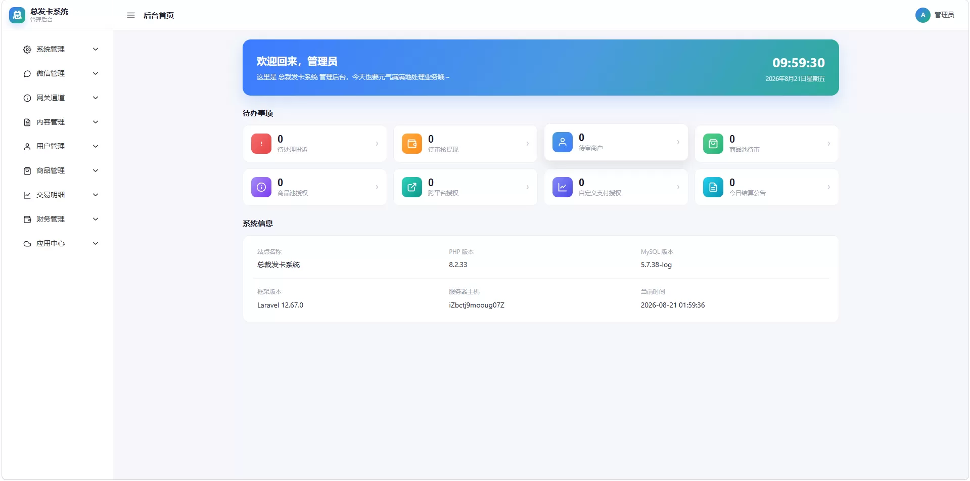Expand the 微信管理 menu chevron
This screenshot has width=970, height=481.
(96, 73)
